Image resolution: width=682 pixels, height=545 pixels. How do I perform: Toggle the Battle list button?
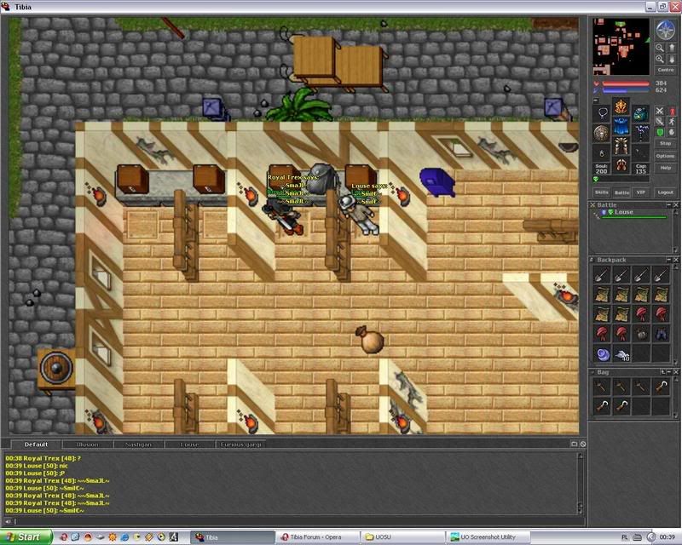coord(621,192)
